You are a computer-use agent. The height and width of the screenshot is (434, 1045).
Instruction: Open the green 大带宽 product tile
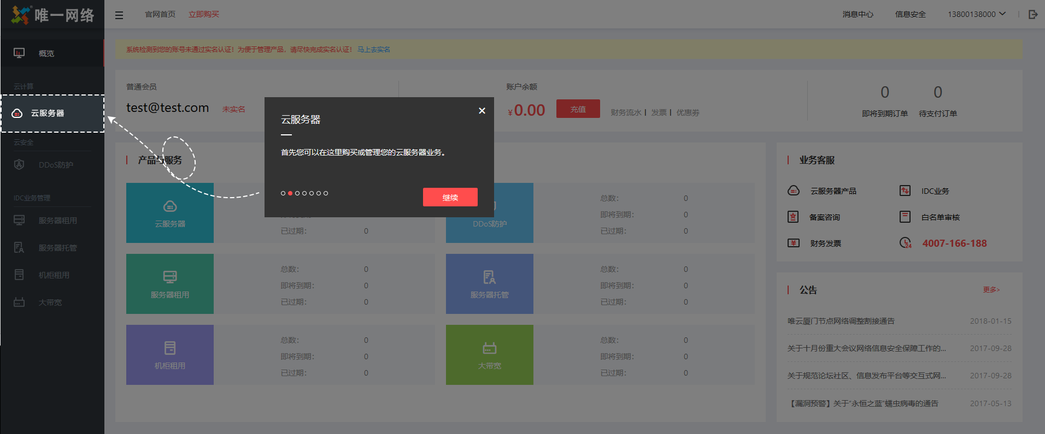pyautogui.click(x=490, y=355)
